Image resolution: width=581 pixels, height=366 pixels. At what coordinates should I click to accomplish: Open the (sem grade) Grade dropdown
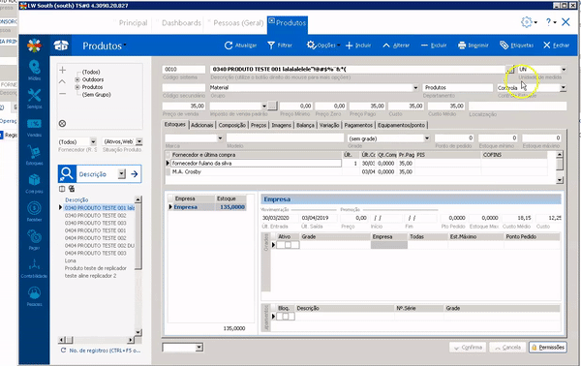point(427,138)
